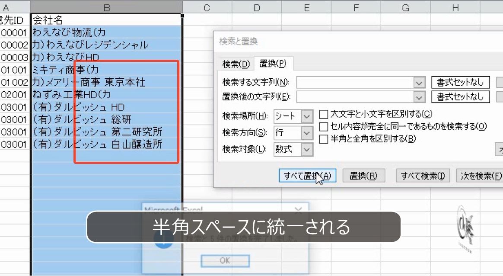
Task: Open the 検索する文字列 dropdown arrow
Action: (419, 83)
